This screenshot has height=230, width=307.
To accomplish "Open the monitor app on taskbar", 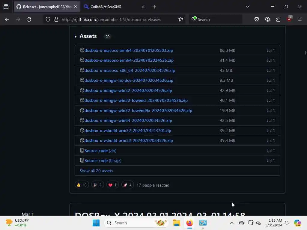I will [x=203, y=223].
